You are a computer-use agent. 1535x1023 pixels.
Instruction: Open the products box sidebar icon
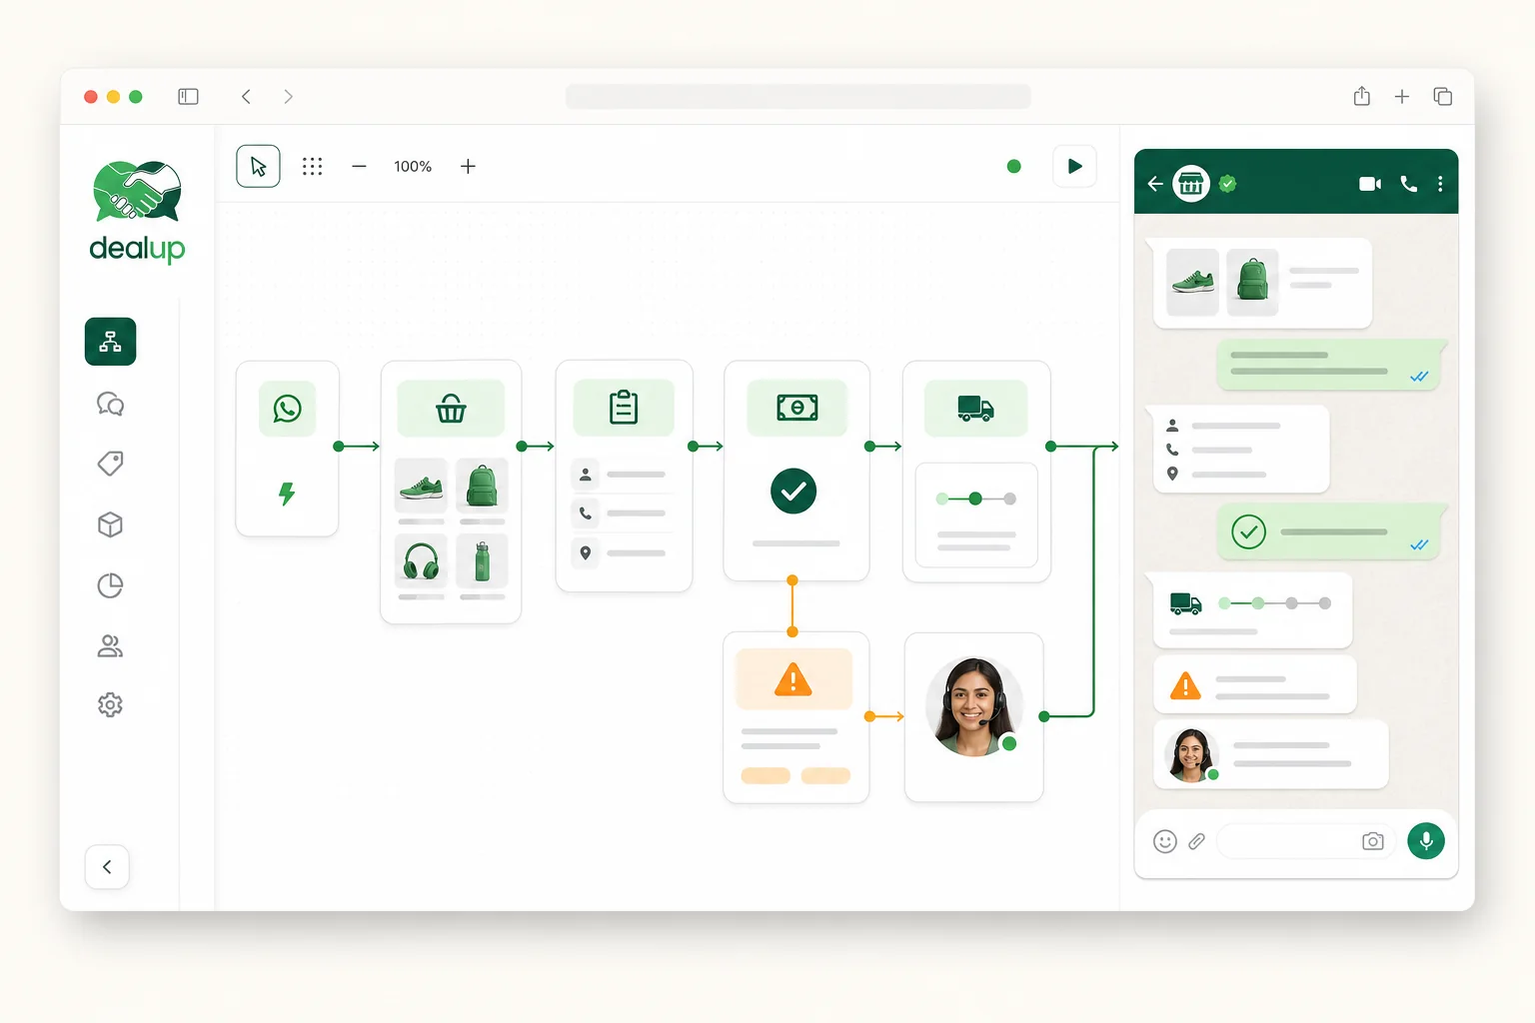point(110,524)
